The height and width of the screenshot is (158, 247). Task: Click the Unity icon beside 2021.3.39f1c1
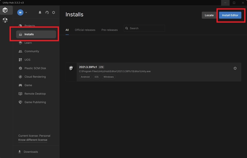click(71, 68)
